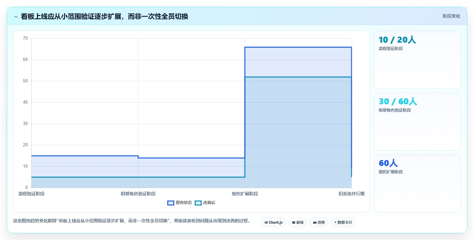Viewport: 474px width, 240px height.
Task: Click the 流程验证阶段 caption in first card
Action: click(391, 49)
